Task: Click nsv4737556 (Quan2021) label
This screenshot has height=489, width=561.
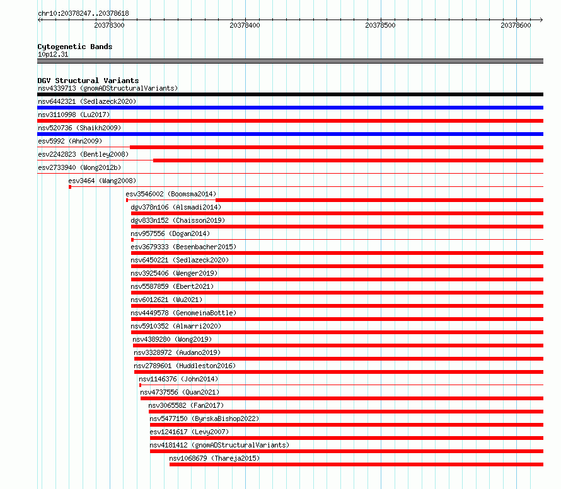Action: [180, 392]
